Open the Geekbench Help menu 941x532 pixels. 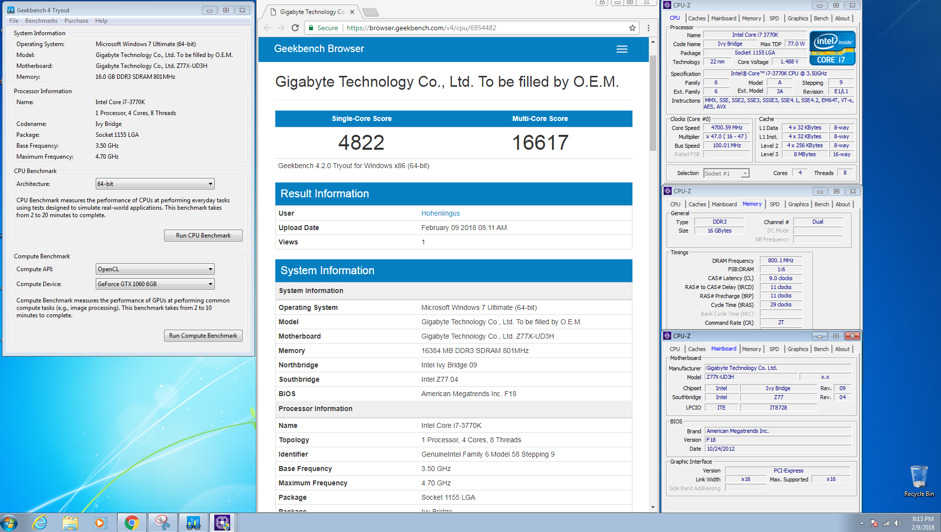click(x=101, y=21)
